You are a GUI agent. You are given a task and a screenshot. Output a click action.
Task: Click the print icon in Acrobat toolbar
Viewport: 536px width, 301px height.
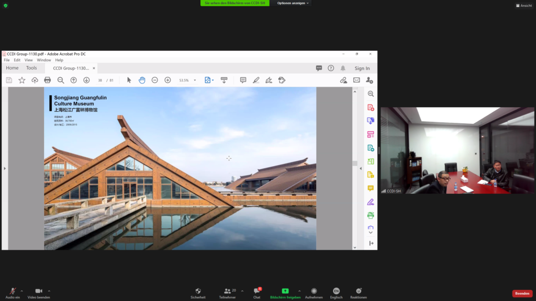point(48,80)
